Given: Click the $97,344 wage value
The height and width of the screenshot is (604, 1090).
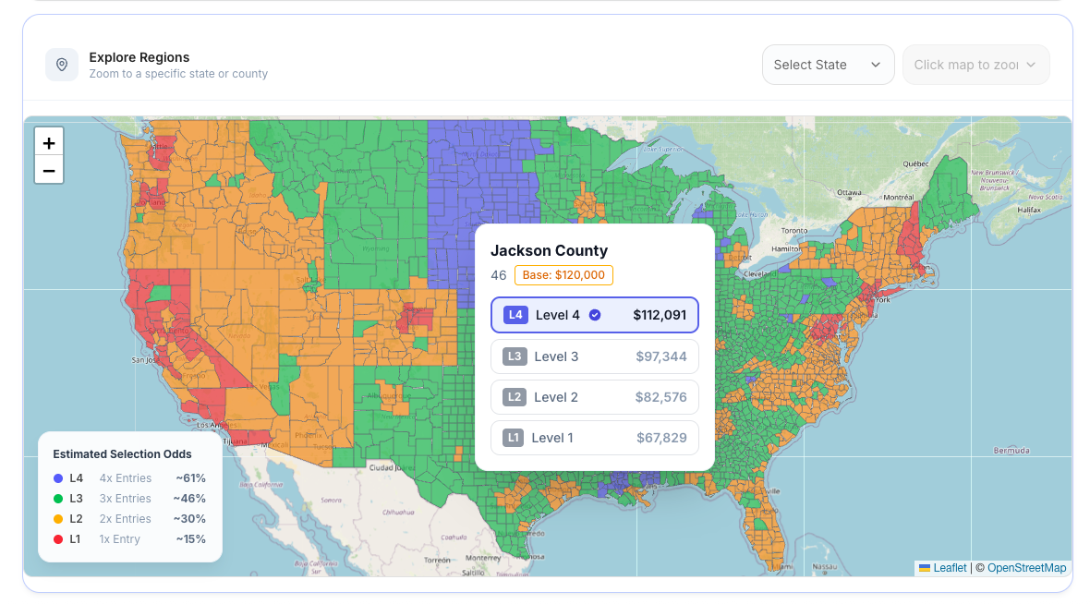Looking at the screenshot, I should 661,356.
